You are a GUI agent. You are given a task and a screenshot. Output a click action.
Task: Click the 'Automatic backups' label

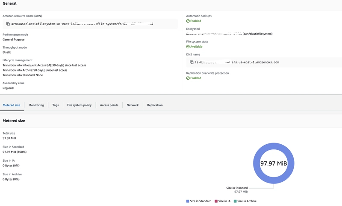pos(199,16)
